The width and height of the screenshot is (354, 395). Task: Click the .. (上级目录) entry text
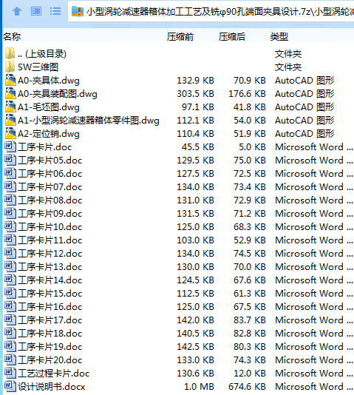42,54
